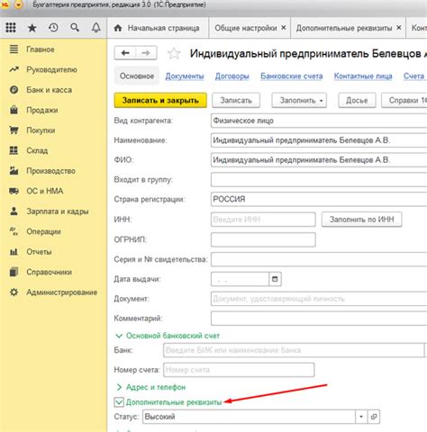The width and height of the screenshot is (427, 432).
Task: Close the Дополнительные реквизиты tab
Action: [399, 28]
